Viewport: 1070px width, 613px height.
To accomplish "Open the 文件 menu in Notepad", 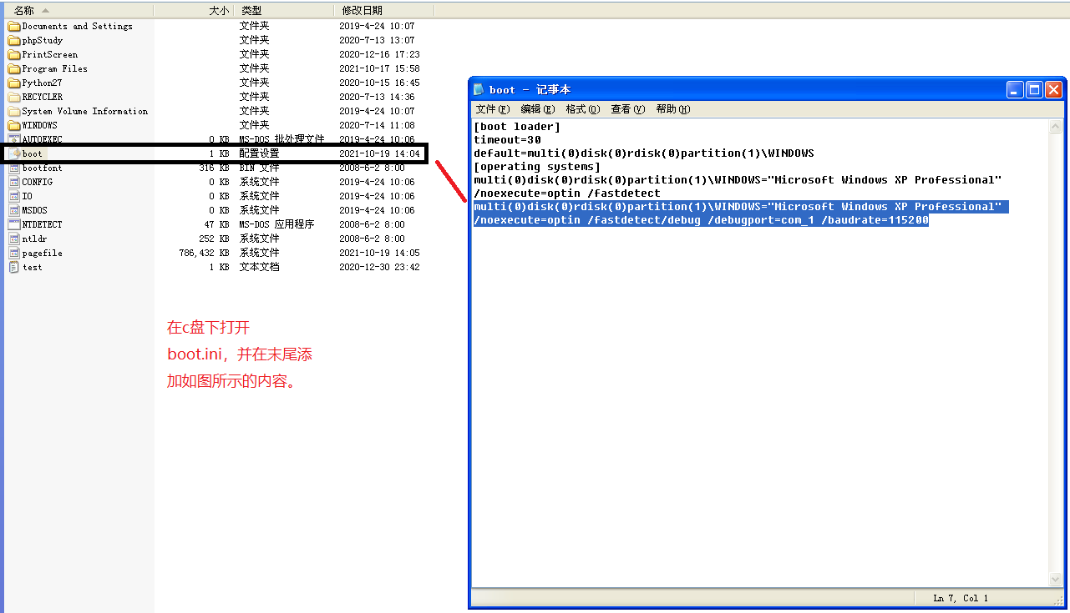I will point(491,108).
